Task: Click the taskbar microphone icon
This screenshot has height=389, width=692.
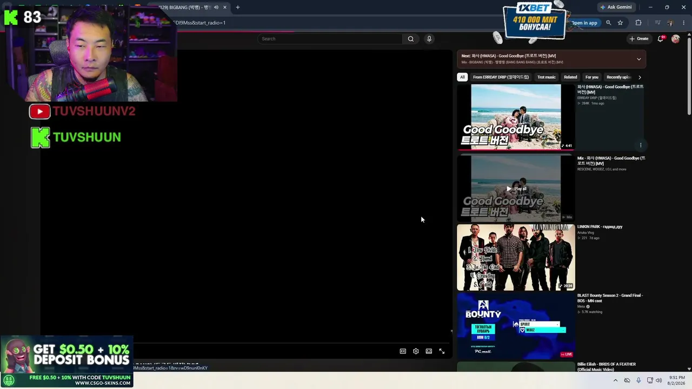Action: (638, 380)
